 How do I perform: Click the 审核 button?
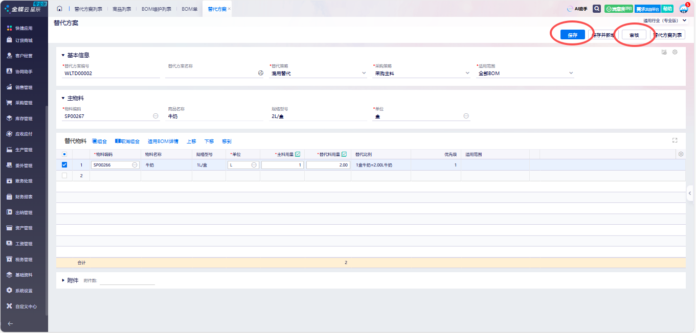[634, 35]
